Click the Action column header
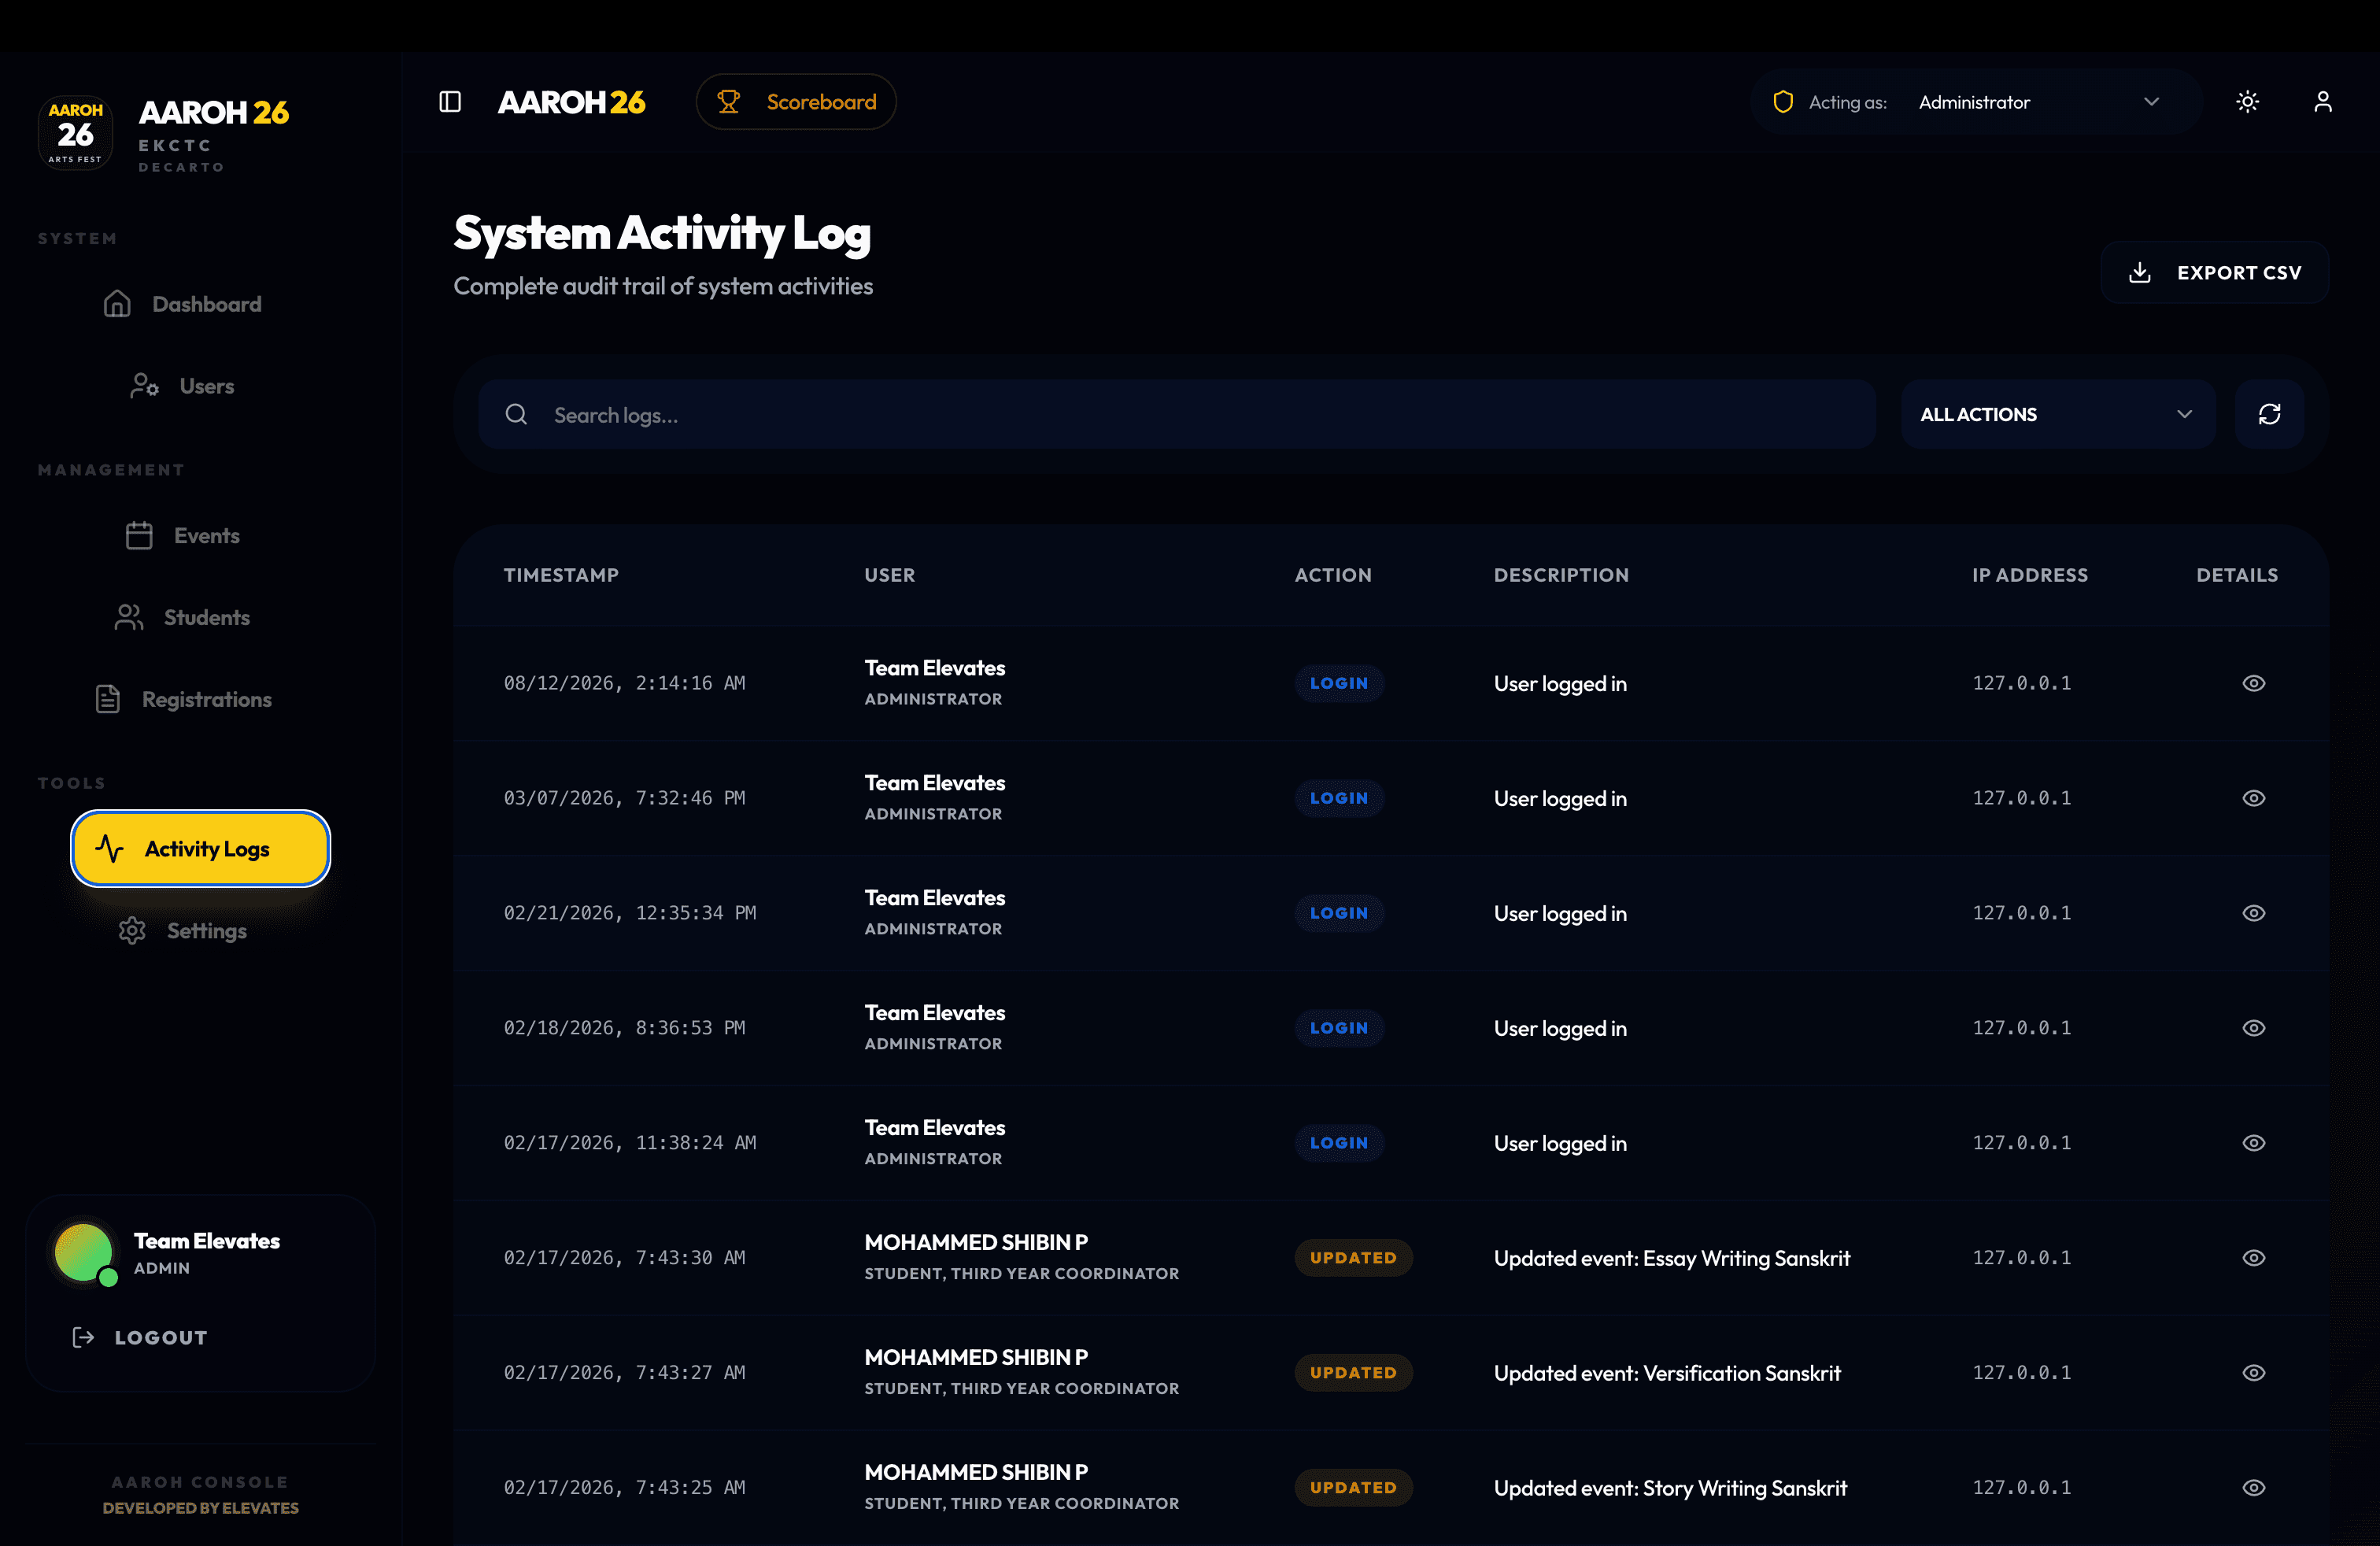 point(1333,575)
